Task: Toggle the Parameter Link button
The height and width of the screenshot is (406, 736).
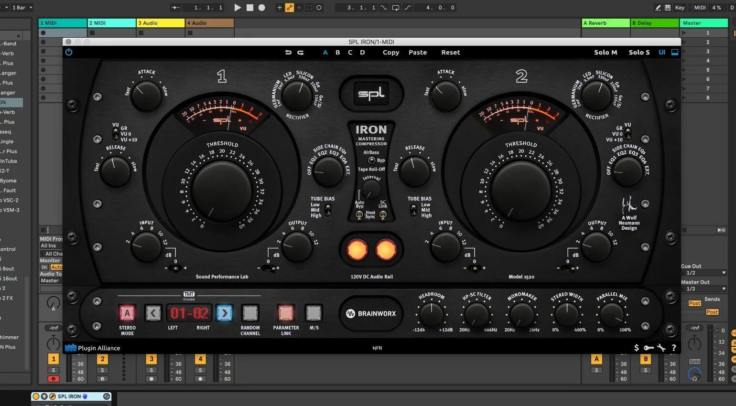Action: [x=286, y=313]
